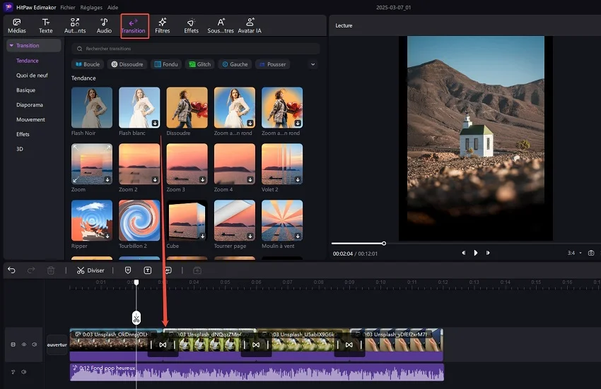Open the 3:4 aspect ratio dropdown

[574, 253]
